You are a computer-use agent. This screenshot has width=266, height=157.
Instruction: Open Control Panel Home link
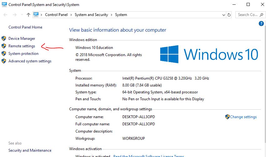(x=25, y=27)
